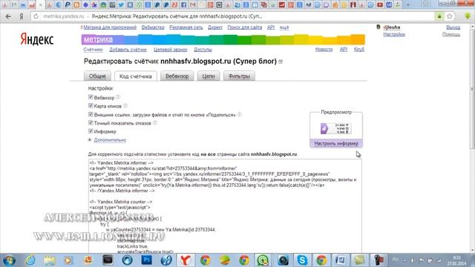Switch to the Цели tab

click(x=209, y=76)
